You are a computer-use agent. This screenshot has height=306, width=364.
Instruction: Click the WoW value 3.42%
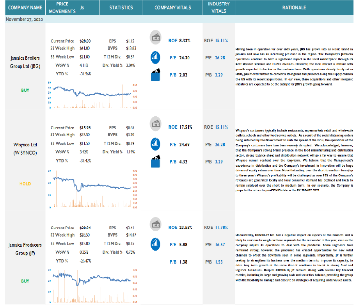click(84, 152)
